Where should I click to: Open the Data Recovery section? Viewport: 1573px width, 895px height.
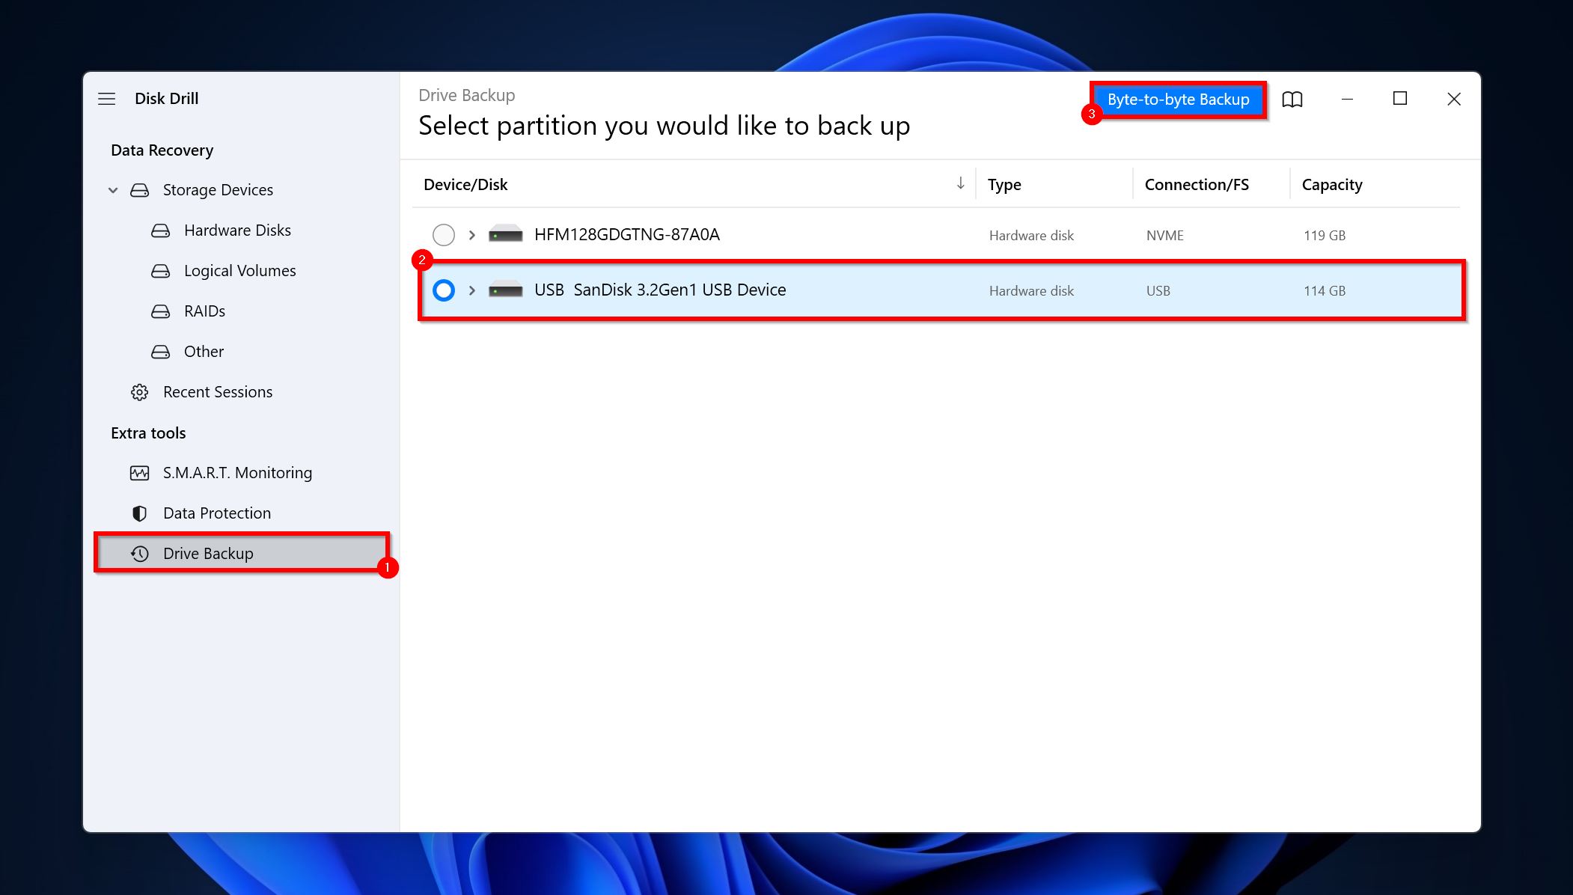click(x=161, y=150)
